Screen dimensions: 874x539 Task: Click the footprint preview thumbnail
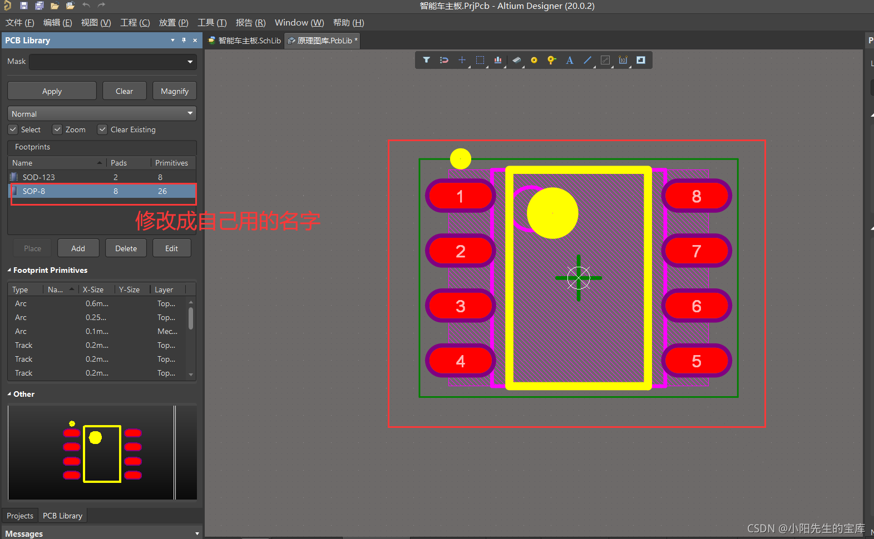click(102, 452)
